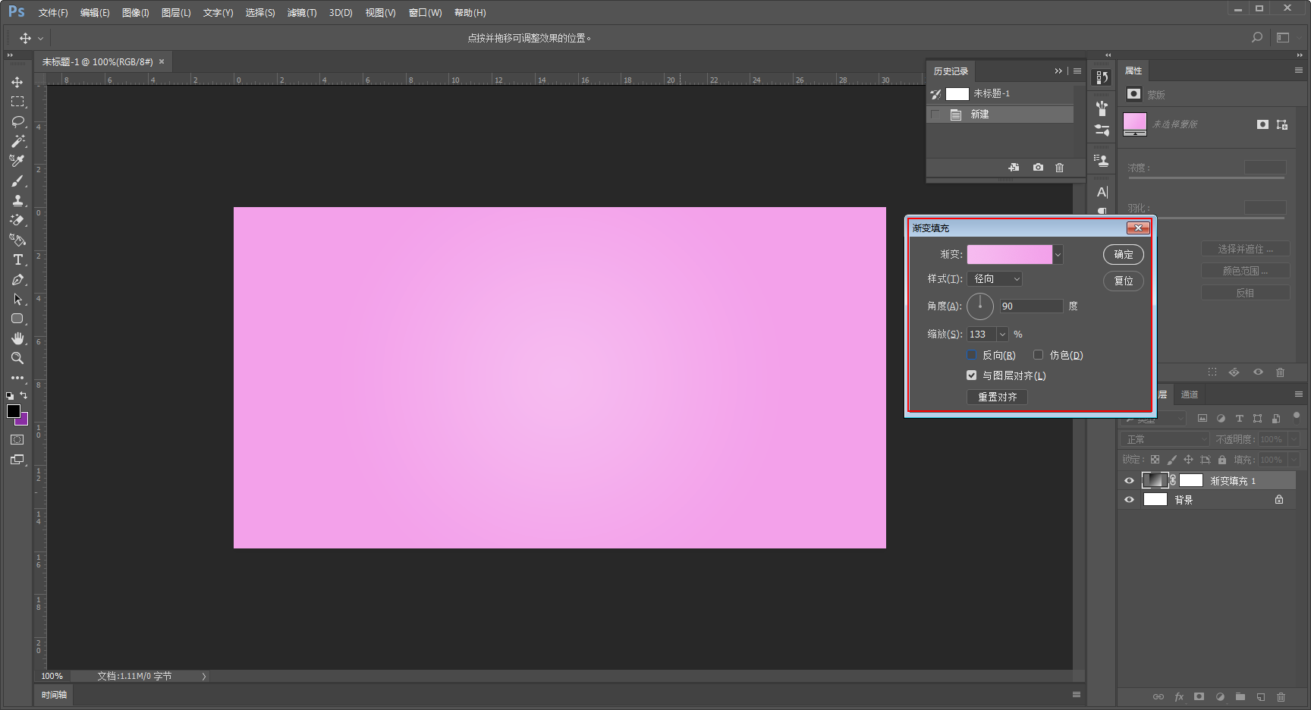The width and height of the screenshot is (1311, 710).
Task: Select the Lasso tool
Action: (17, 121)
